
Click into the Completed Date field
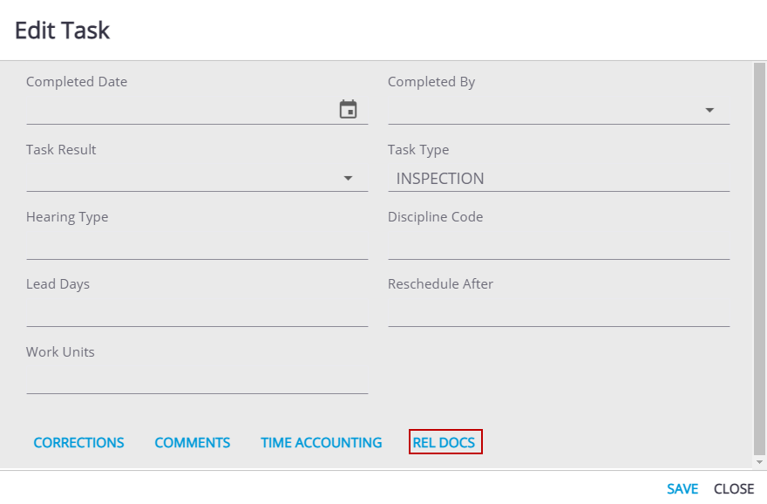179,111
